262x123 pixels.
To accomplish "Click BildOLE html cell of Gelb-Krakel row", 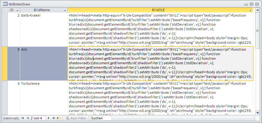I will tap(160, 30).
